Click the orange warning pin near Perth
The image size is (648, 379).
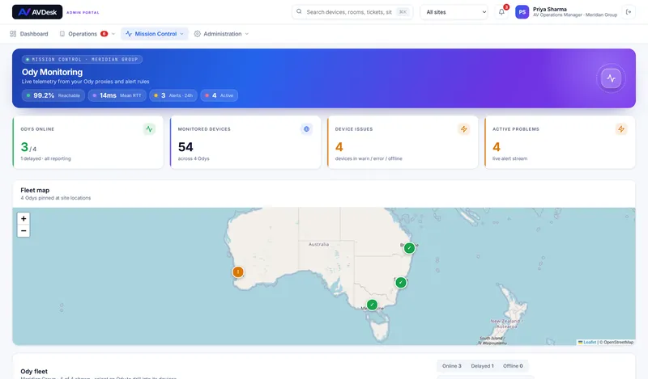coord(238,272)
